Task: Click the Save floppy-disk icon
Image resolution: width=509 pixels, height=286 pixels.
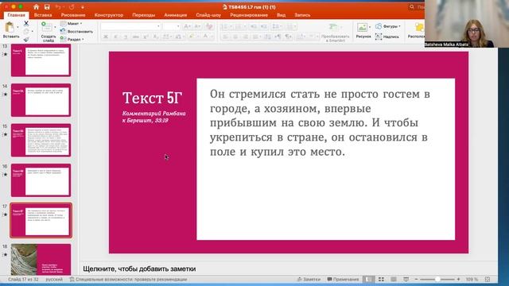Action: [x=47, y=7]
